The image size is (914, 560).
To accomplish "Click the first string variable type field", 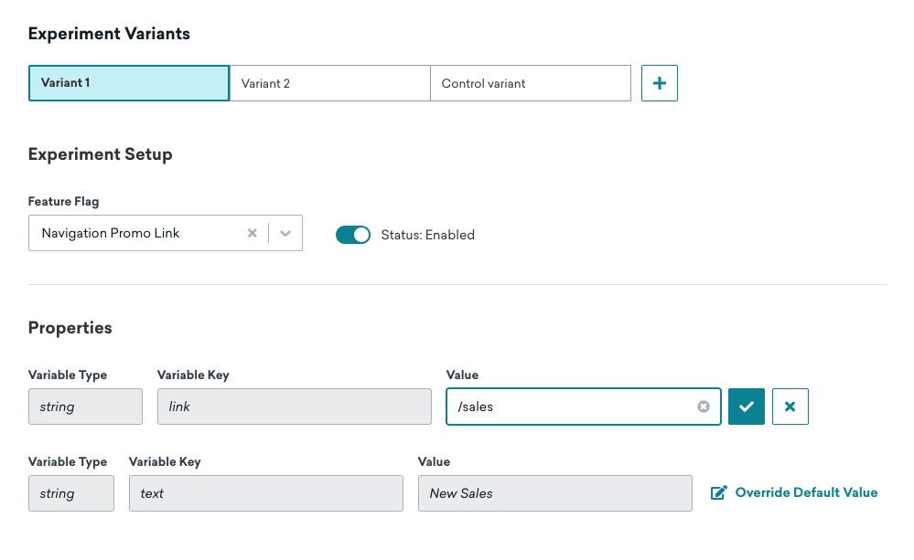I will coord(85,407).
